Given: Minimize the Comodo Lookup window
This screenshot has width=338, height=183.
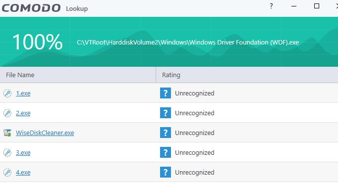Looking at the screenshot, I should [294, 6].
